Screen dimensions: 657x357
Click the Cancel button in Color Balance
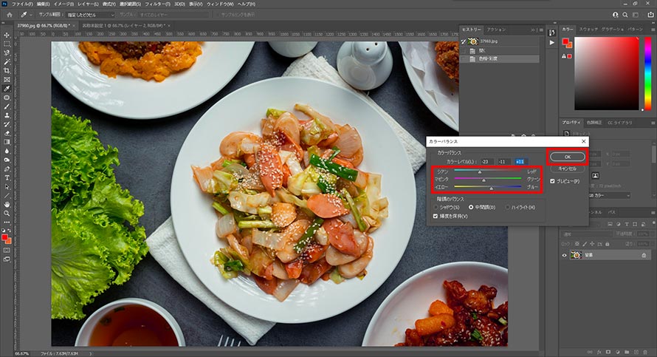click(568, 169)
